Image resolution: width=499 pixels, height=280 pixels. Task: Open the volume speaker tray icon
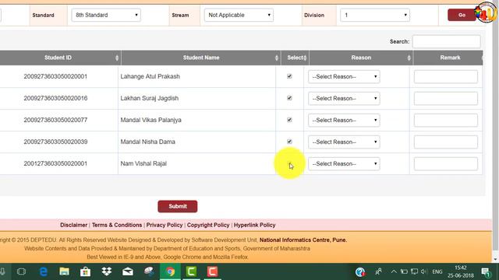pos(423,271)
